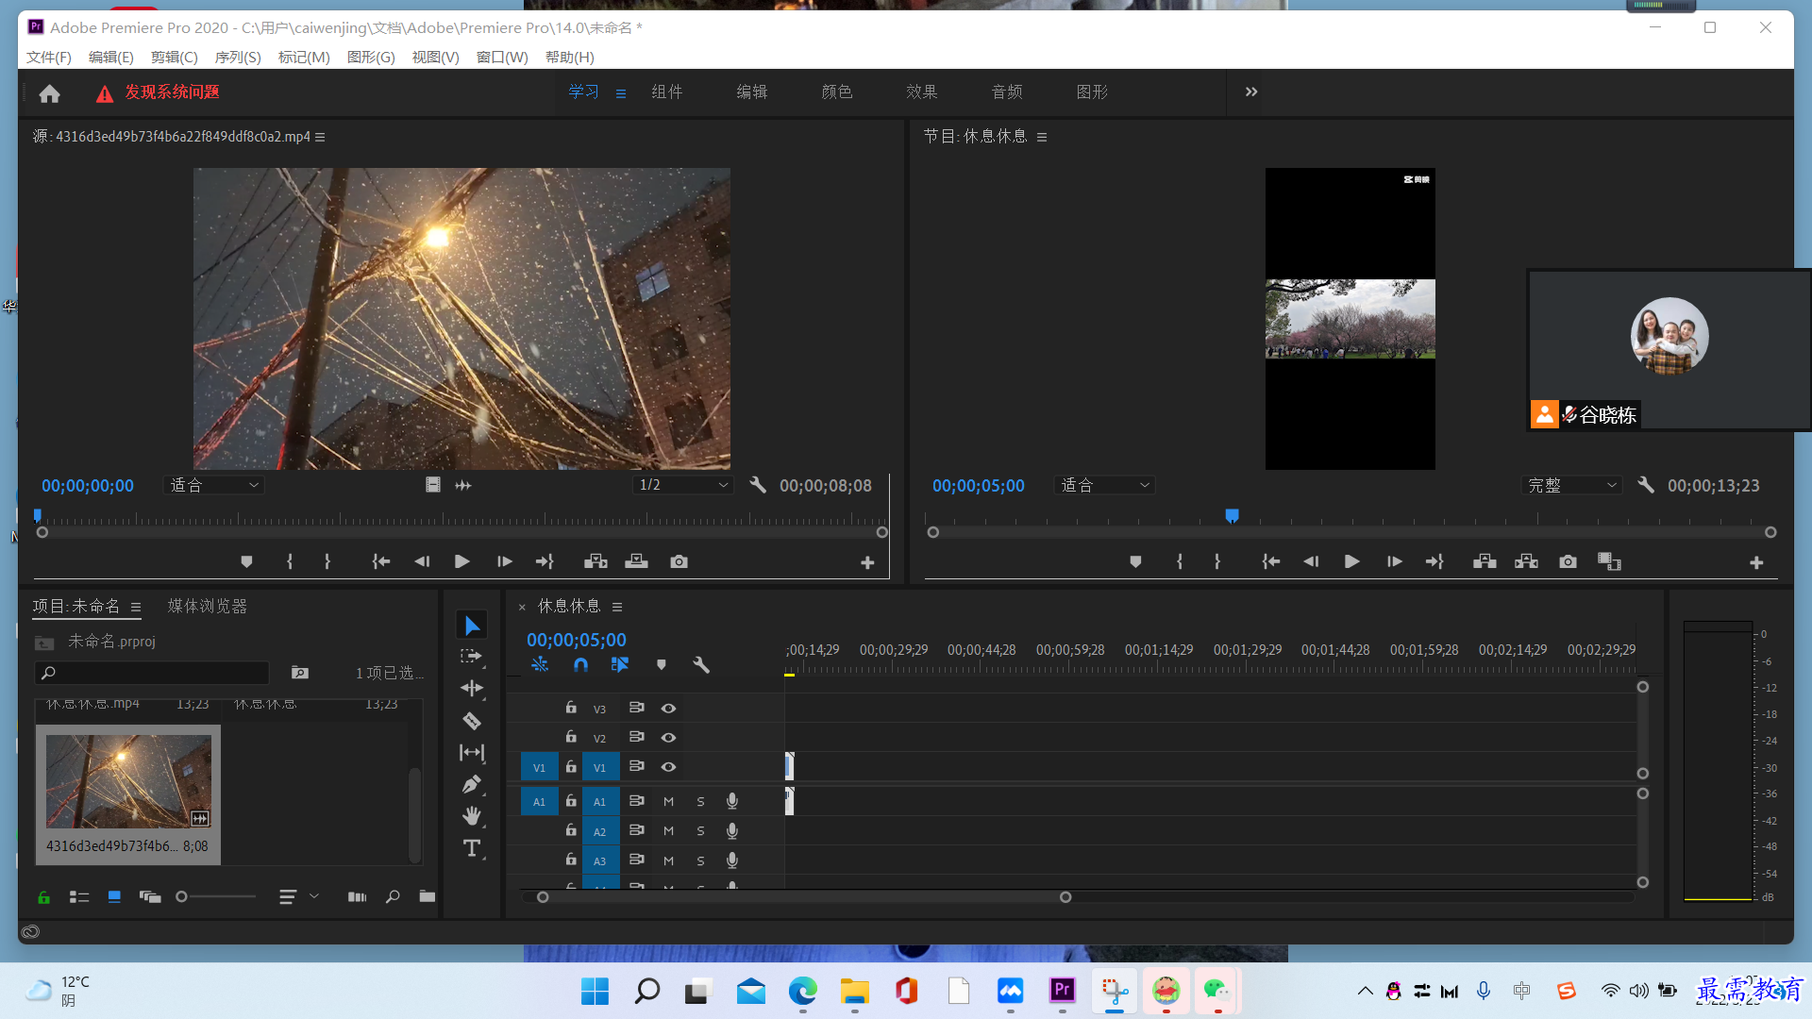
Task: Click Extract button in program monitor
Action: click(x=1526, y=561)
